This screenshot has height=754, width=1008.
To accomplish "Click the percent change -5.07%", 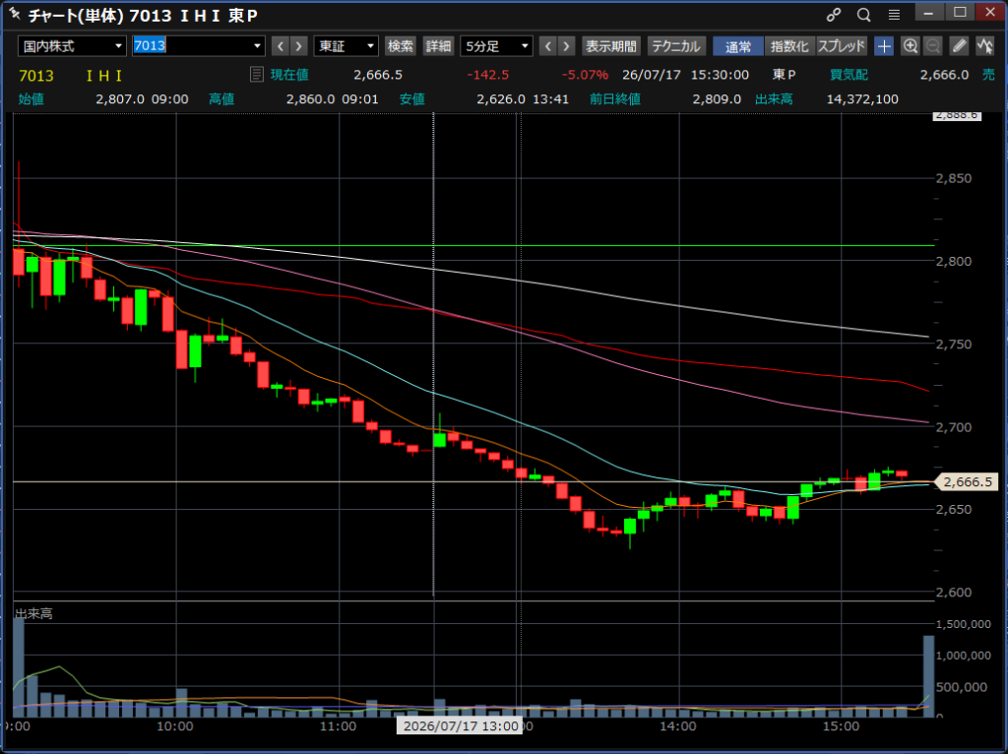I will pyautogui.click(x=585, y=75).
